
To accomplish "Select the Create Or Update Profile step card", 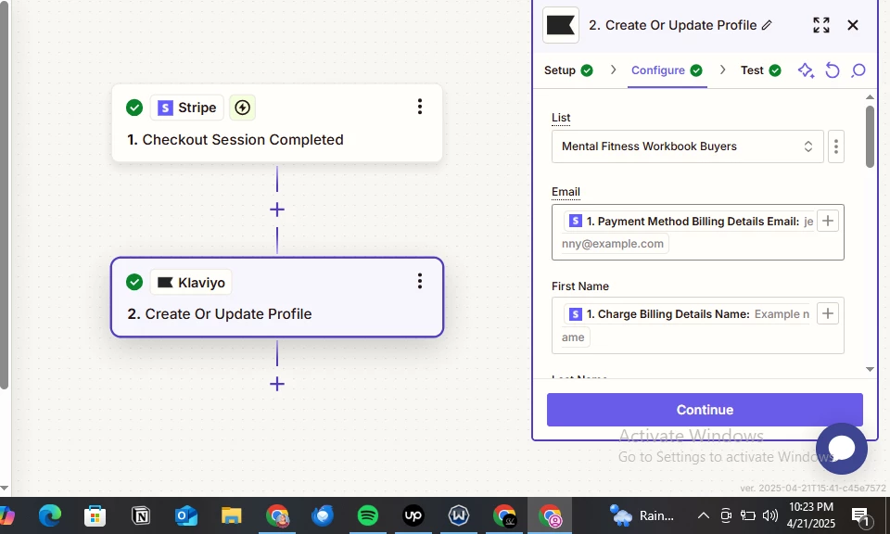I will [277, 298].
